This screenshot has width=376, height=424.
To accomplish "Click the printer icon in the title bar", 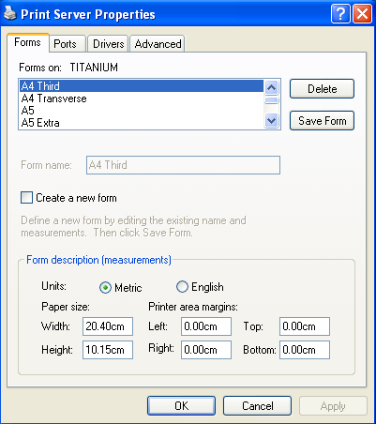I will click(x=9, y=14).
